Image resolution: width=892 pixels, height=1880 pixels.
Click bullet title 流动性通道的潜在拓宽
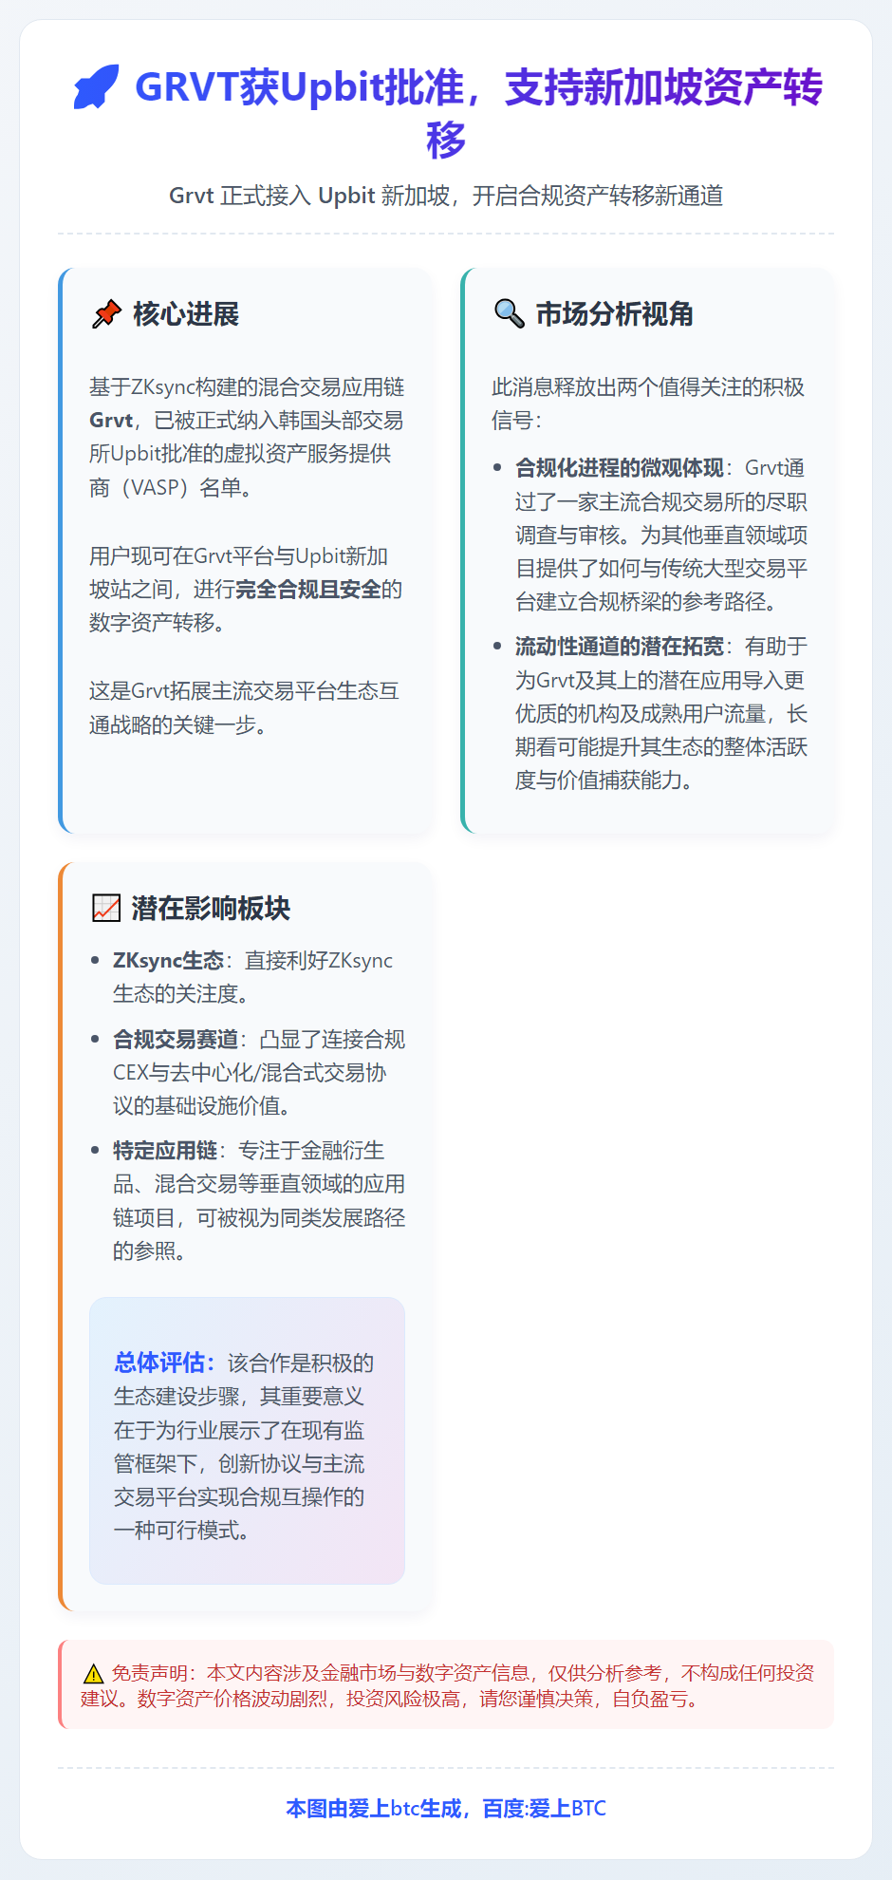(x=620, y=647)
